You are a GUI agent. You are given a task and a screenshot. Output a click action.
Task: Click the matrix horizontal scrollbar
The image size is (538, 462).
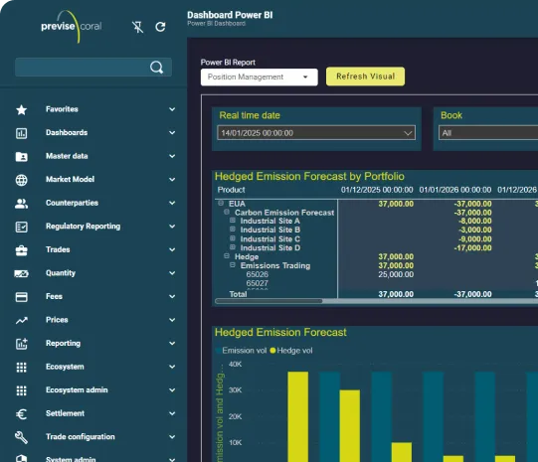tap(269, 301)
